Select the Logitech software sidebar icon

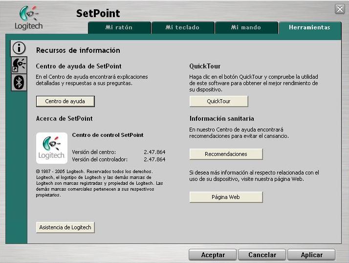[x=18, y=65]
